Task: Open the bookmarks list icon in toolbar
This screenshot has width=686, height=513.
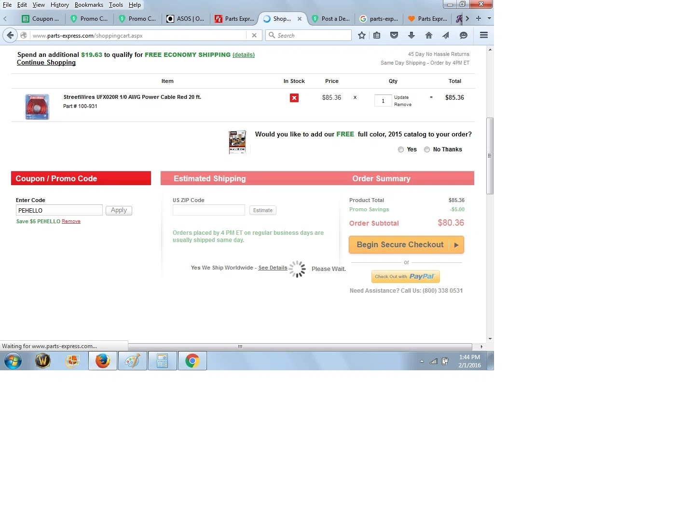Action: (377, 35)
